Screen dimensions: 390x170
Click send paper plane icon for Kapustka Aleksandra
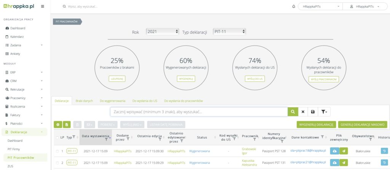[344, 163]
